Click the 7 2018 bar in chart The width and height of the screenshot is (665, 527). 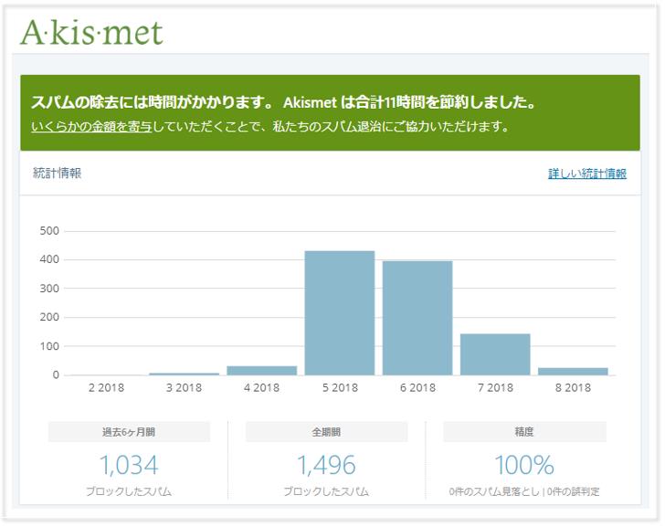tap(495, 354)
